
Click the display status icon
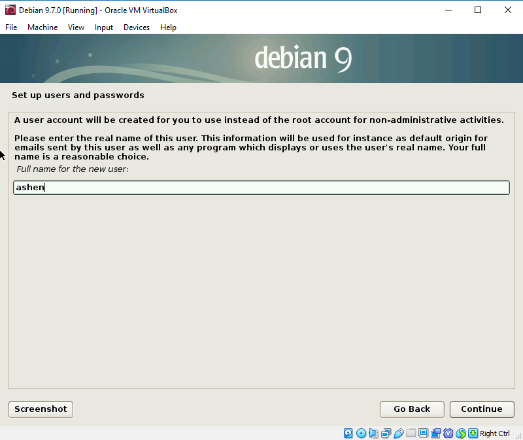point(423,433)
